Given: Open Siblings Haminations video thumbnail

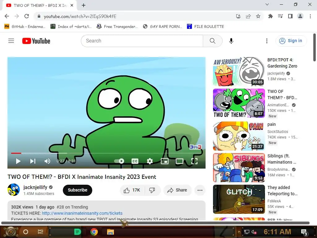Looking at the screenshot, I should (239, 168).
